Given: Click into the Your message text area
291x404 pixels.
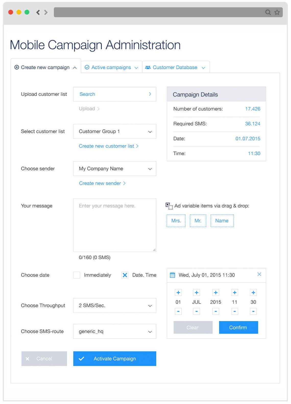Looking at the screenshot, I should point(115,225).
